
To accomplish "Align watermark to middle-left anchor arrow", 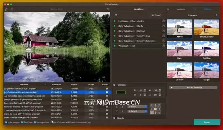I will tap(152, 109).
